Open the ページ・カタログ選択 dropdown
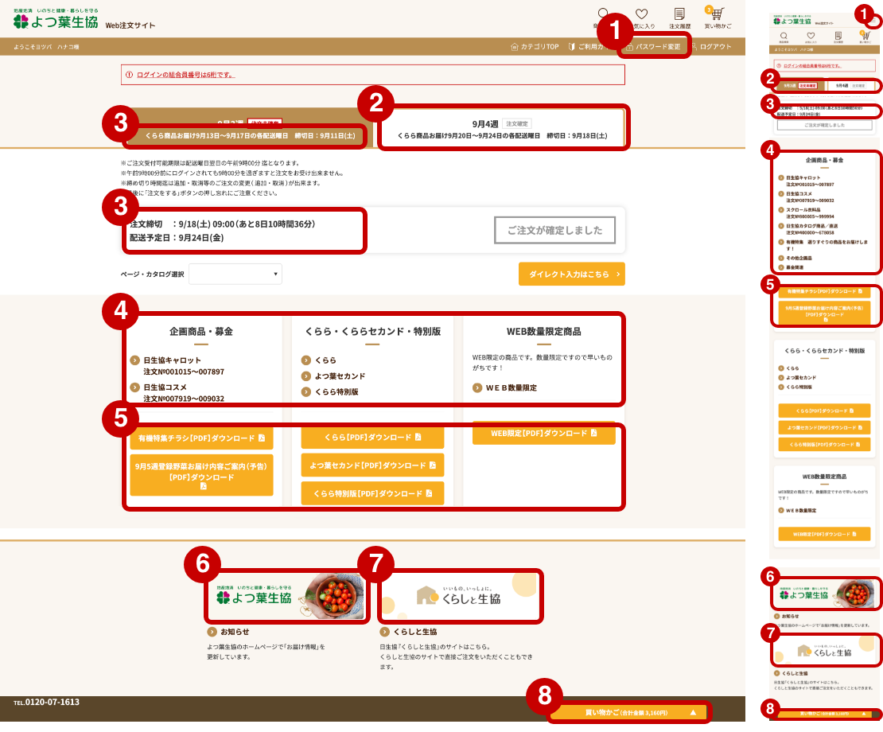Viewport: 883px width, 732px height. tap(235, 274)
